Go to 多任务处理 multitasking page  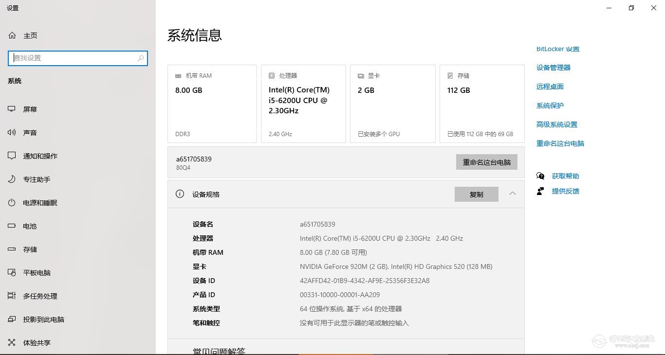(40, 296)
